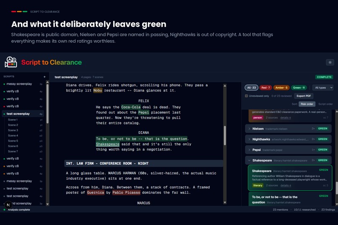Open details link in person card

point(286,118)
